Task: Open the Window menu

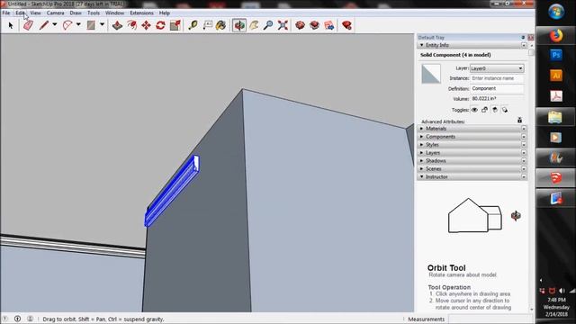Action: 114,13
